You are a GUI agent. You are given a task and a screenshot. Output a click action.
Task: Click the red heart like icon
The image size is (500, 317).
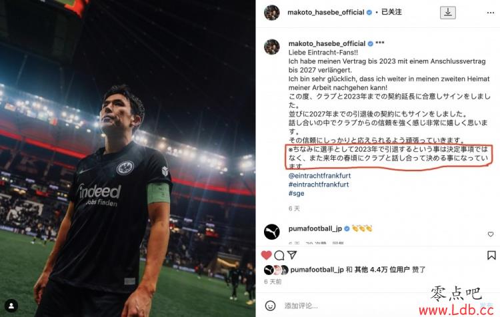click(x=266, y=255)
